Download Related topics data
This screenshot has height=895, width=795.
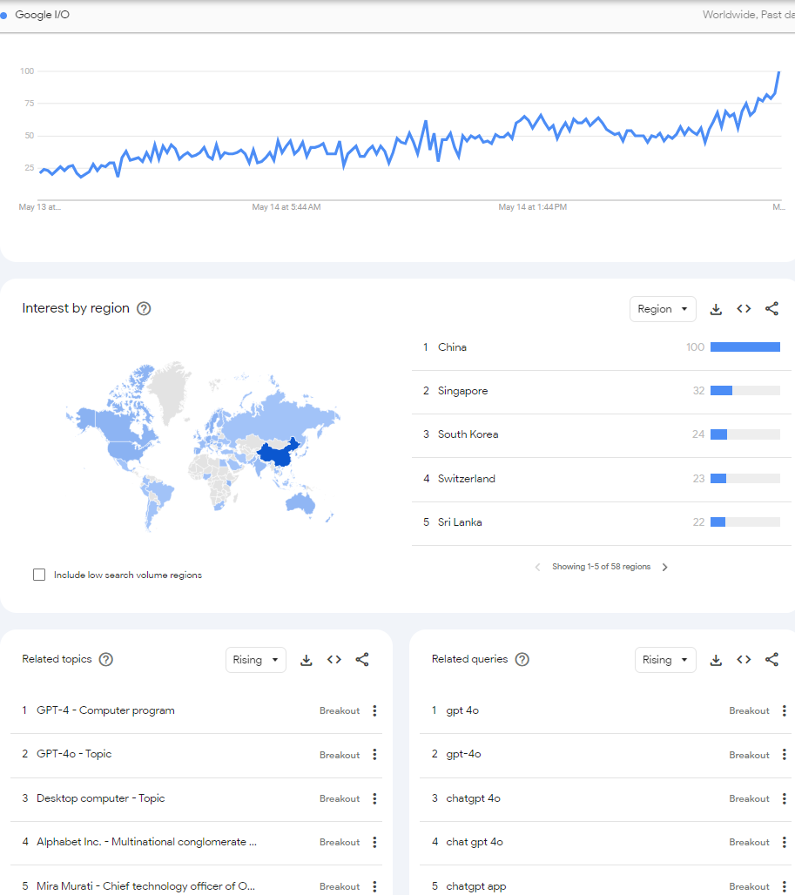click(307, 660)
